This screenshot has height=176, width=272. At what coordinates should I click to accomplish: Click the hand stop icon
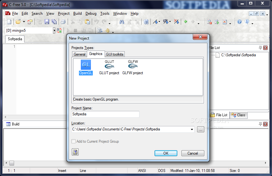click(107, 30)
